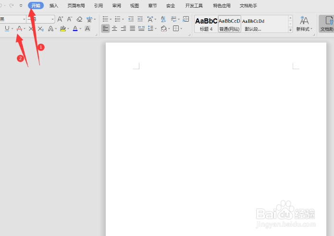This screenshot has width=334, height=236.
Task: Align text to the left
Action: coord(105,28)
